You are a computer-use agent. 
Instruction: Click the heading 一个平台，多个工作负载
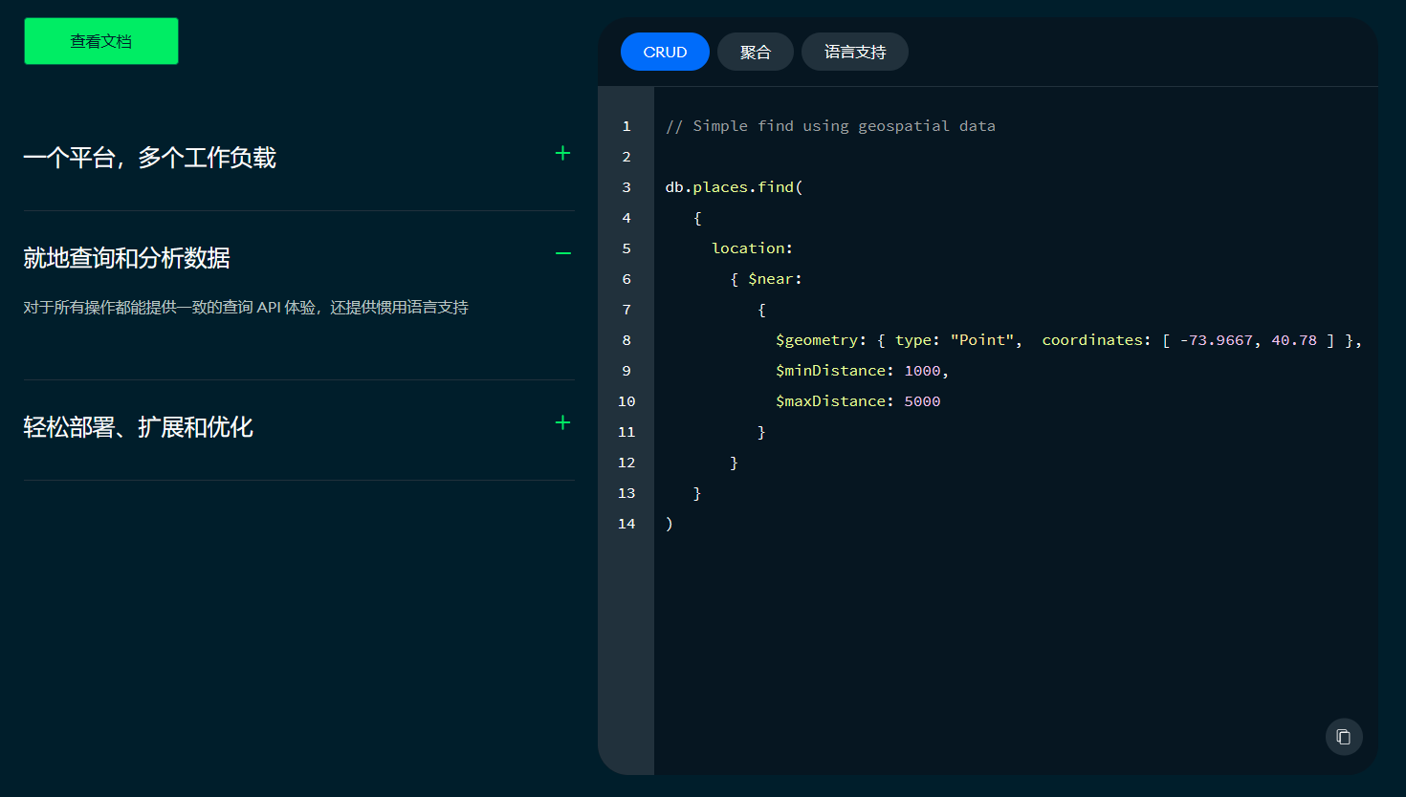[149, 158]
